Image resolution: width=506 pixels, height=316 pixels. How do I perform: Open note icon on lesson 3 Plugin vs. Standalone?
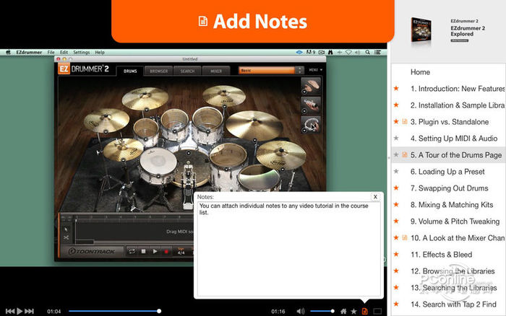coord(405,121)
